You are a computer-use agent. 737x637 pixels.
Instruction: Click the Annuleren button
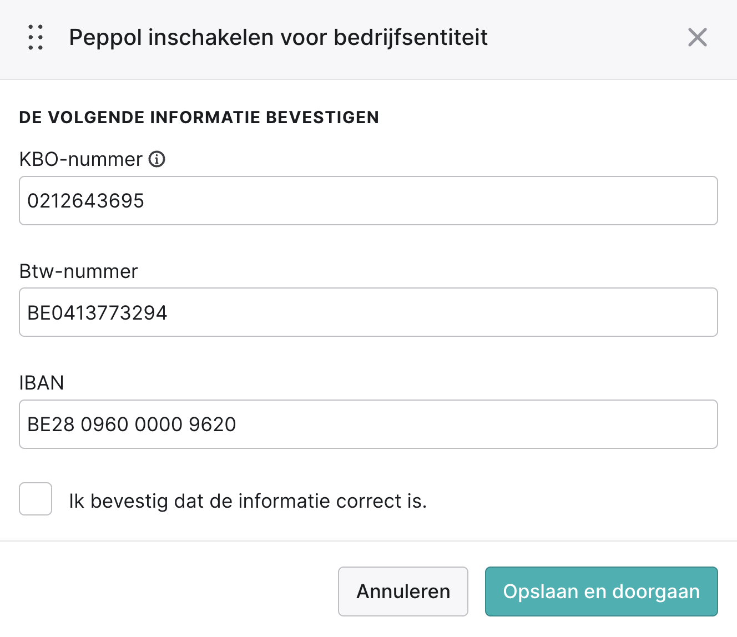pos(403,591)
